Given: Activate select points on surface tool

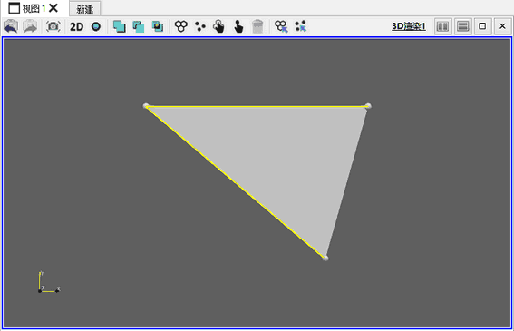Looking at the screenshot, I should coord(200,26).
